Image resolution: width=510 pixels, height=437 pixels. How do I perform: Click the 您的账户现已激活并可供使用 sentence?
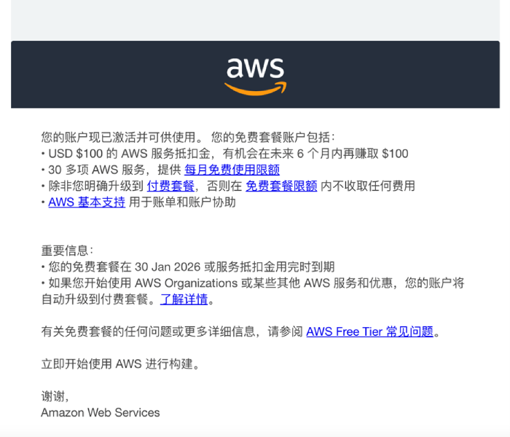(x=122, y=137)
